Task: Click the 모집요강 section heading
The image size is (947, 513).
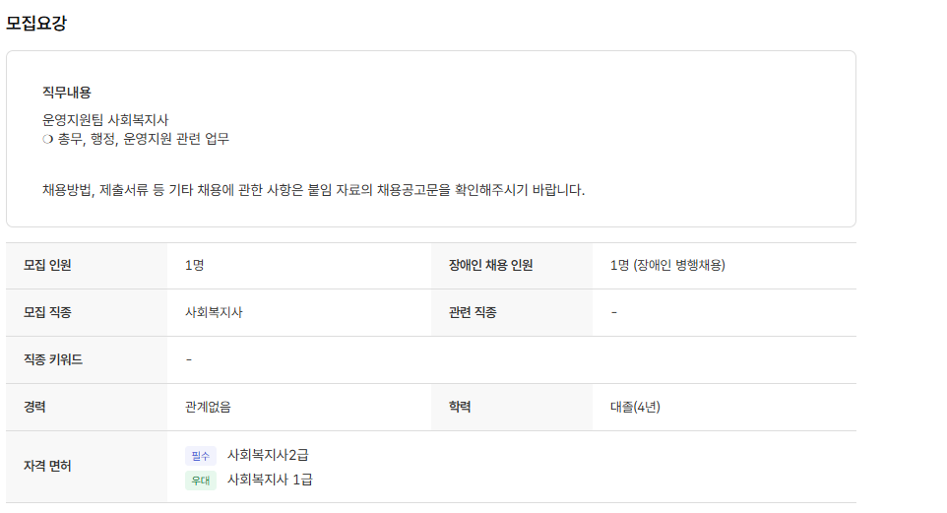Action: pos(36,24)
